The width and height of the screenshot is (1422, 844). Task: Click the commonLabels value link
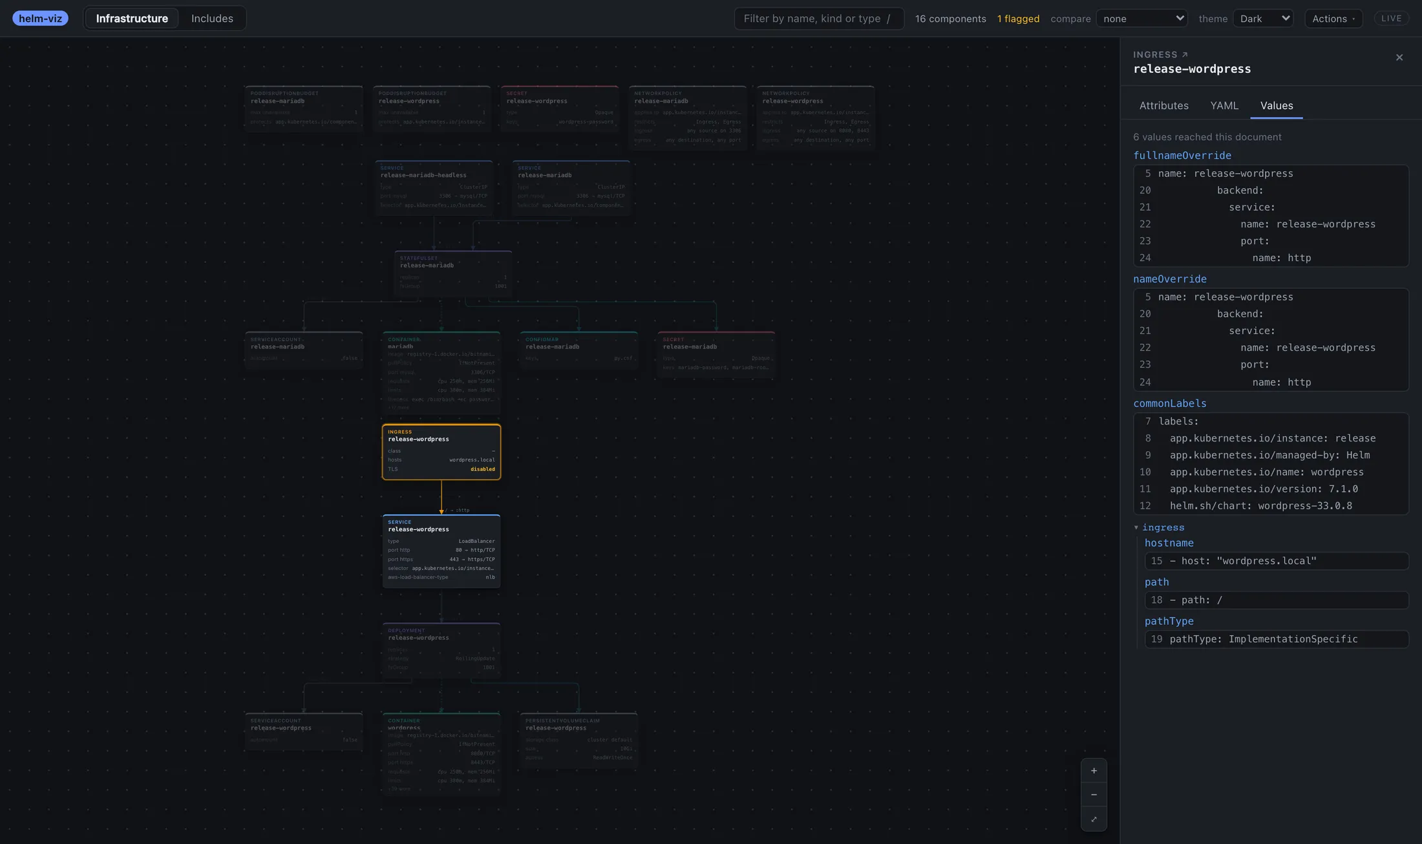point(1170,403)
